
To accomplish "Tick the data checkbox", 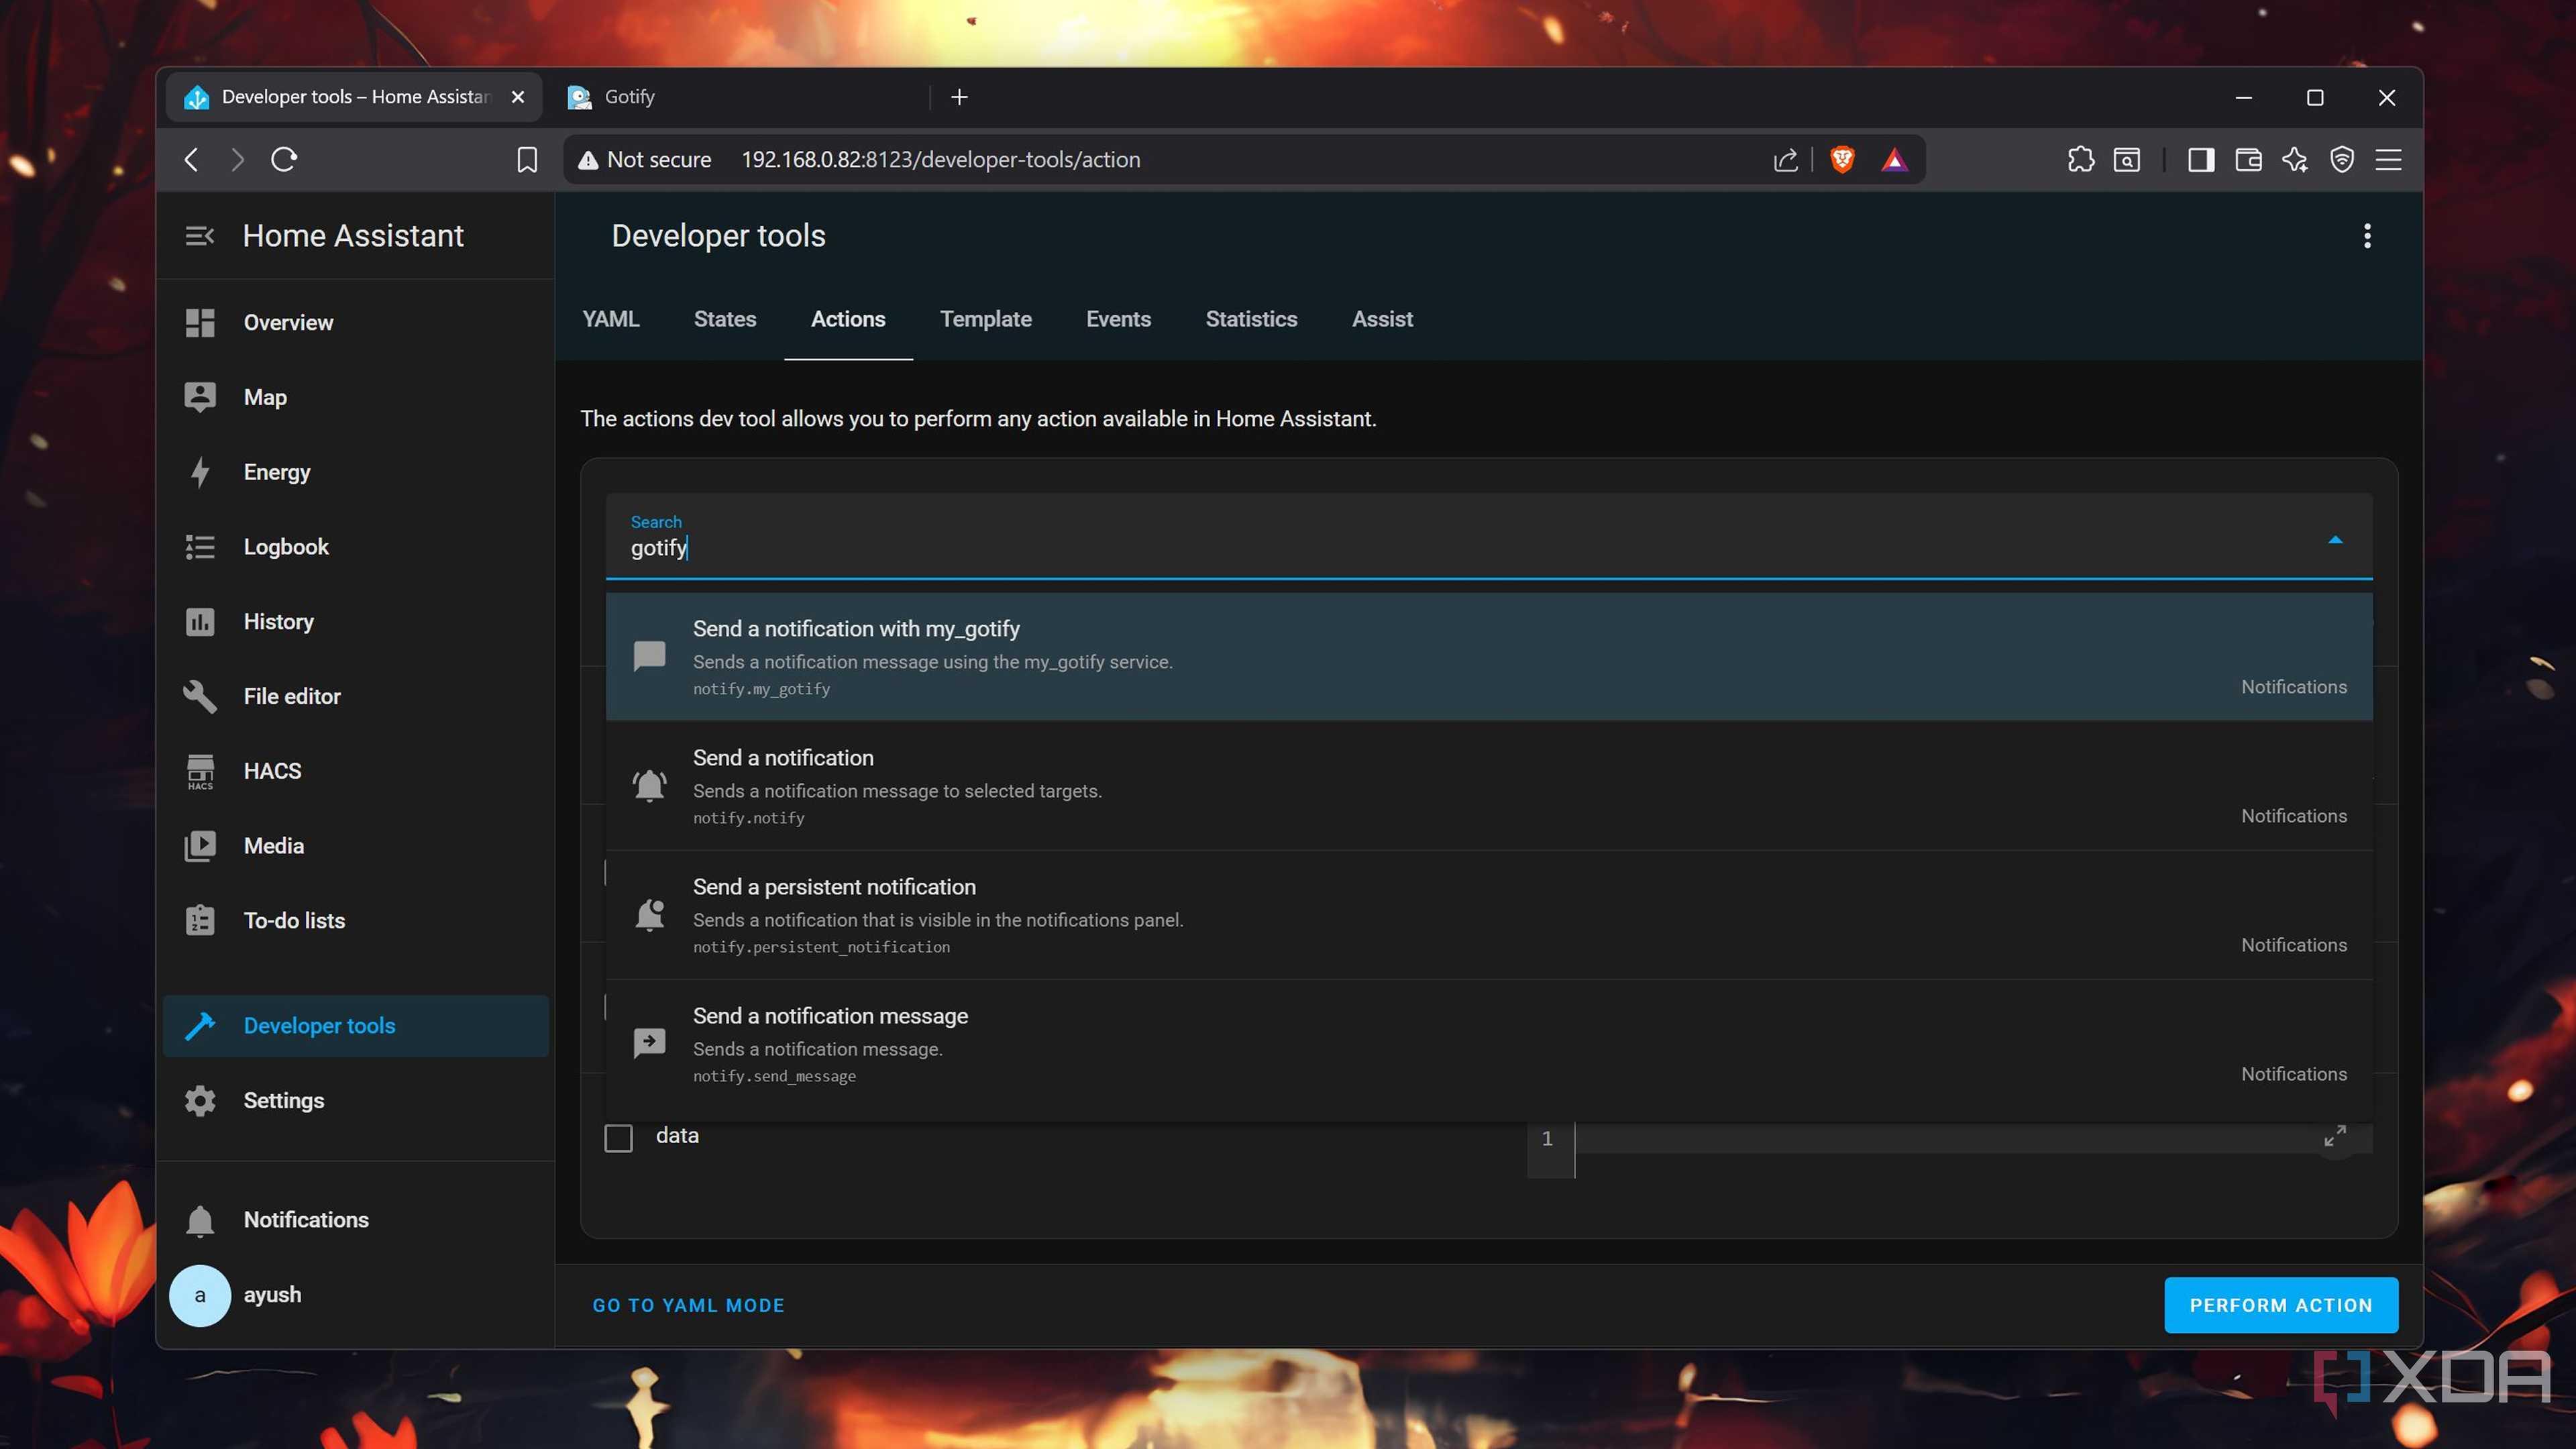I will point(619,1138).
